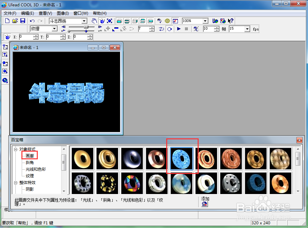This screenshot has height=228, width=308.
Task: Toggle ping-pong mode arrows icon
Action: (x=162, y=29)
